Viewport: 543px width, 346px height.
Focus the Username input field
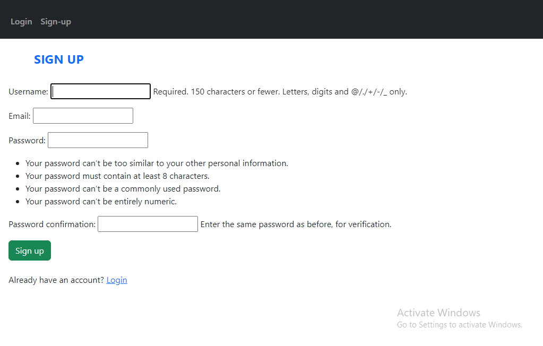[100, 91]
